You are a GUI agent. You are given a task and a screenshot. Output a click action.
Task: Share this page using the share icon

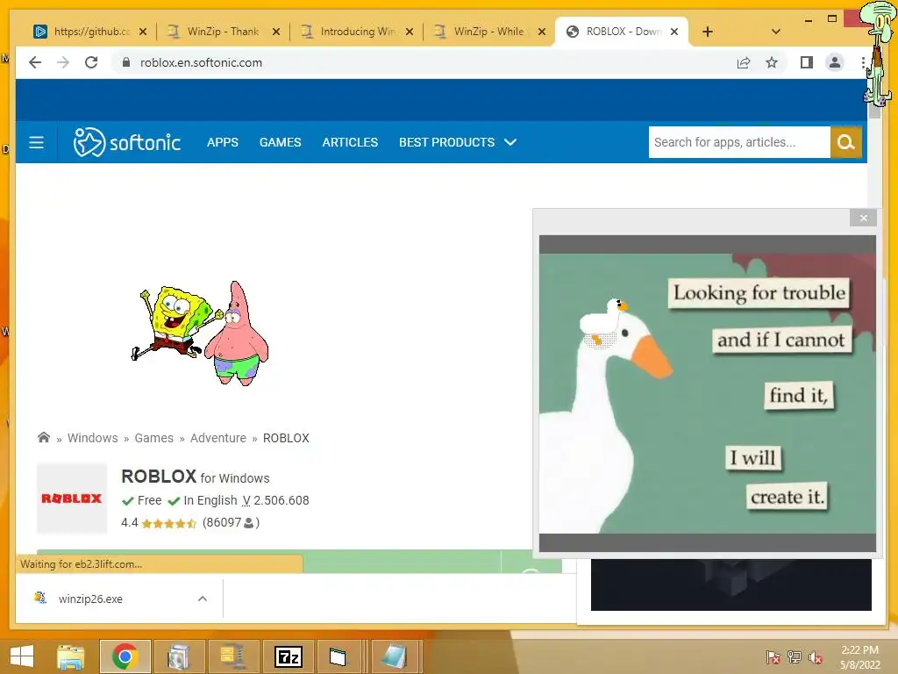744,62
